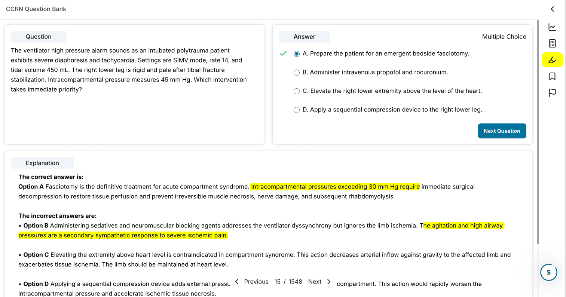Select the Explanation section label

click(x=42, y=163)
